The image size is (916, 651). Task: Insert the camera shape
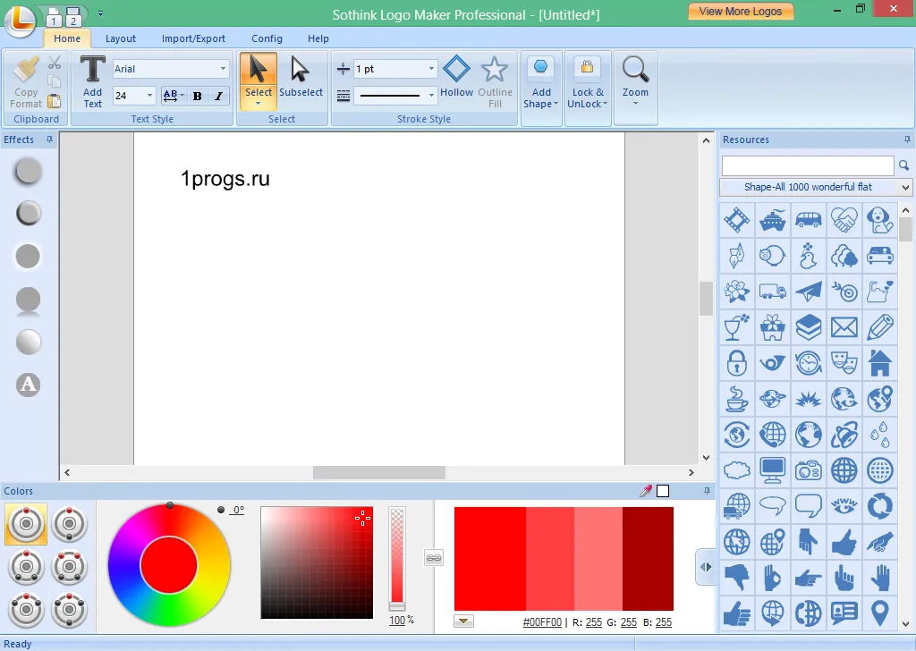(x=809, y=470)
